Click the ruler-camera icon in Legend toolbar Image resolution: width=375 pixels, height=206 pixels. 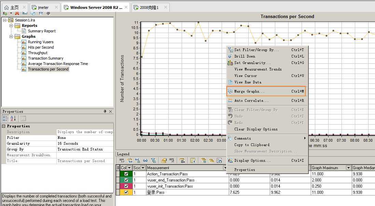click(x=182, y=160)
